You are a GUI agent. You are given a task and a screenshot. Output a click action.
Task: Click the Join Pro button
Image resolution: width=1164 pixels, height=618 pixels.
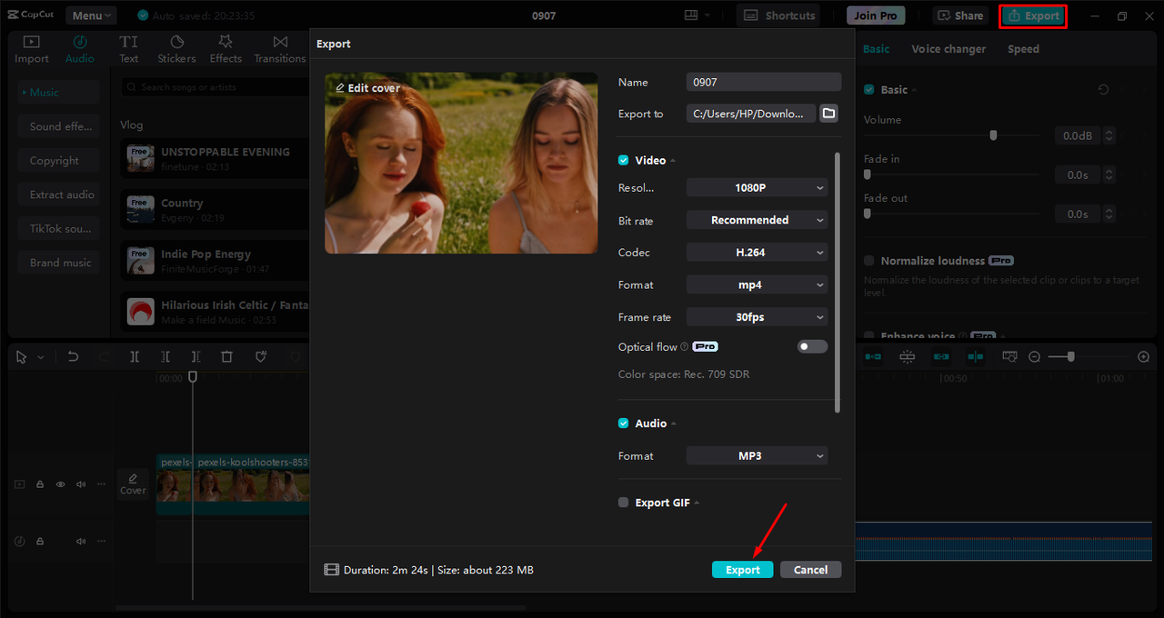[x=876, y=15]
